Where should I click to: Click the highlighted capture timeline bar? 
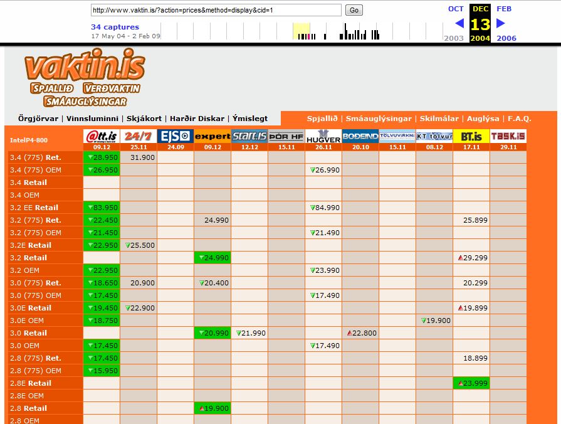tap(301, 31)
